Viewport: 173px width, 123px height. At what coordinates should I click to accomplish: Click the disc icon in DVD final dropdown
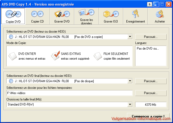pos(11,81)
